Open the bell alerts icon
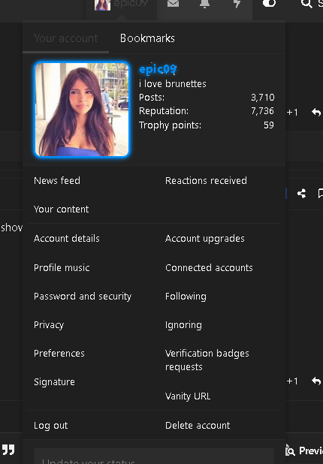 tap(204, 3)
